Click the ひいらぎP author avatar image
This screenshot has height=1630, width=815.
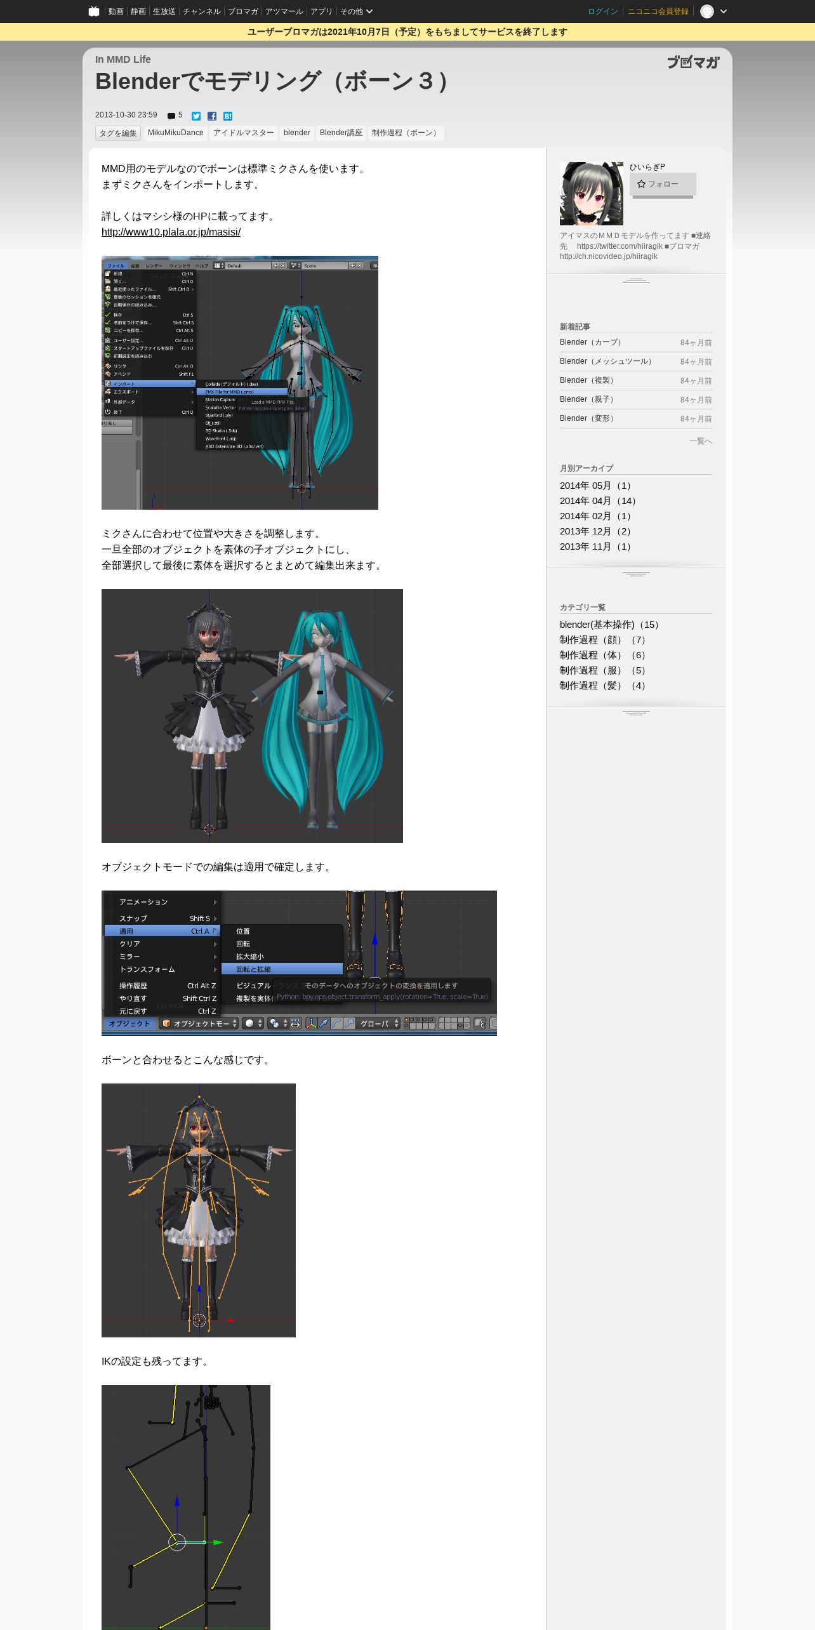click(592, 194)
